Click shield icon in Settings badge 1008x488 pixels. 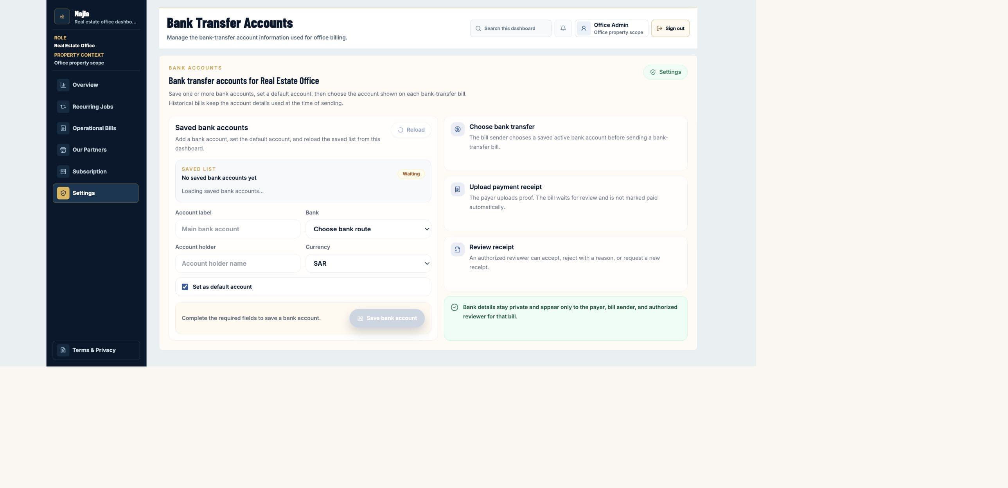click(653, 72)
